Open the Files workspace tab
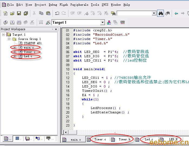 tap(7, 139)
